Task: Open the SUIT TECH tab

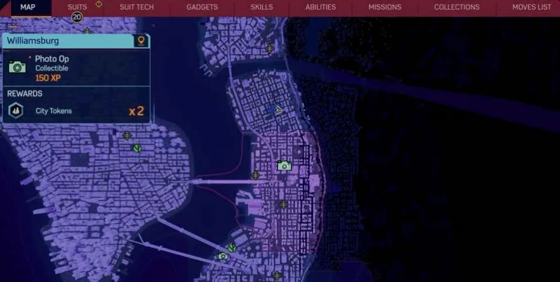Action: pos(137,7)
